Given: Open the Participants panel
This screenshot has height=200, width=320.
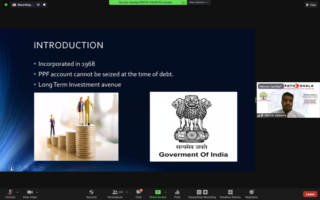Looking at the screenshot, I should point(115,194).
